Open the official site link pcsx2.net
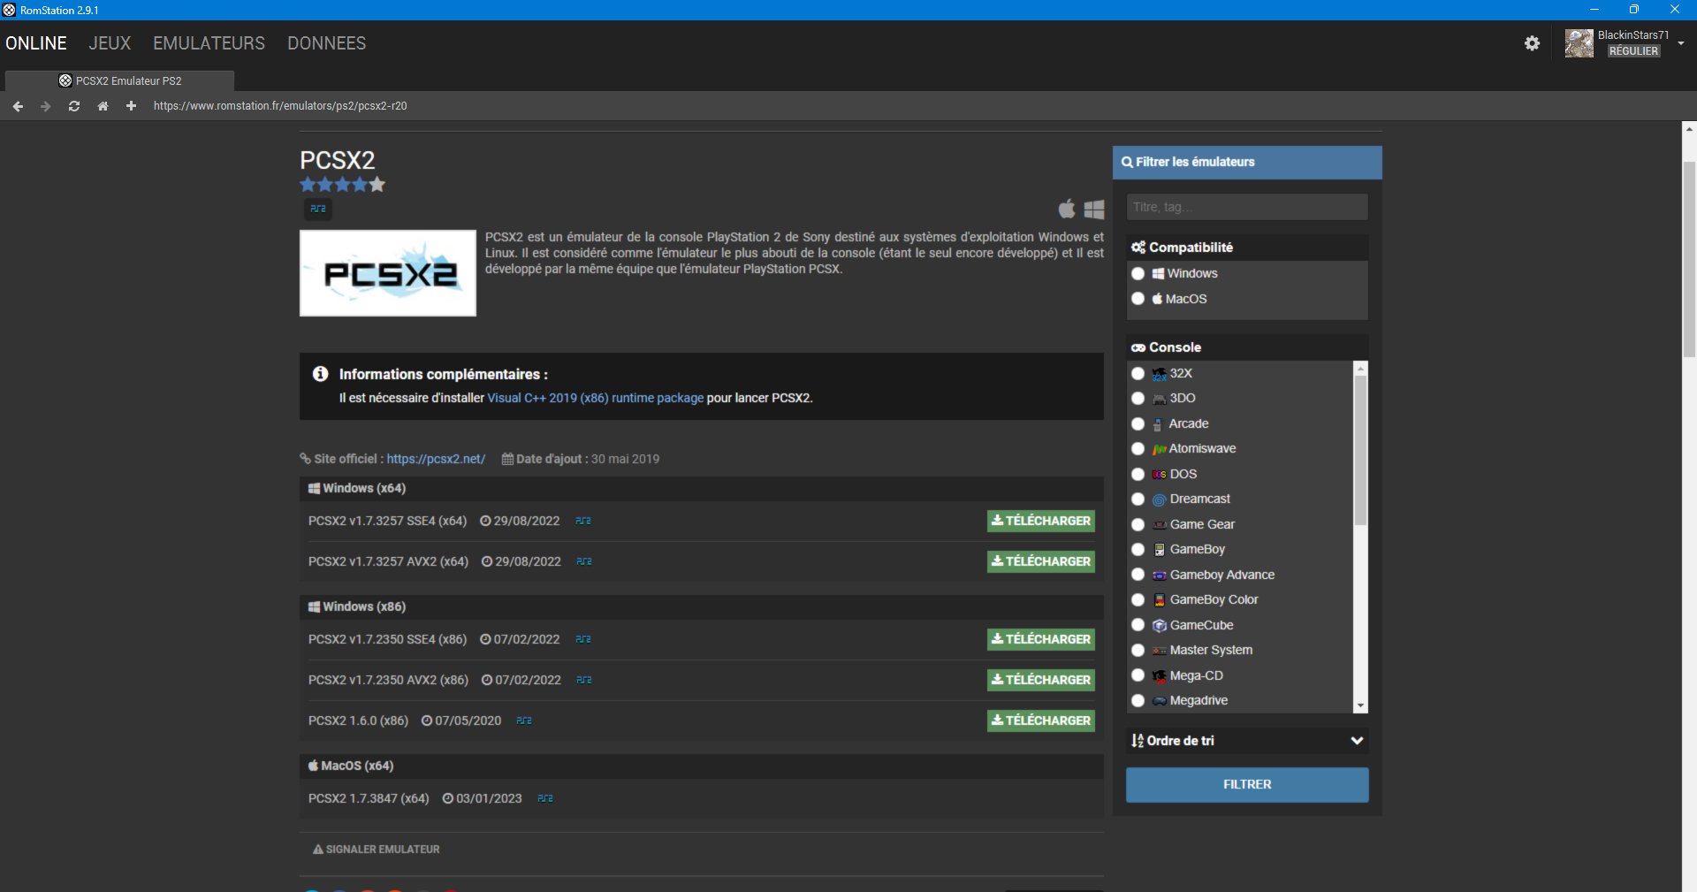This screenshot has height=892, width=1697. [x=436, y=459]
